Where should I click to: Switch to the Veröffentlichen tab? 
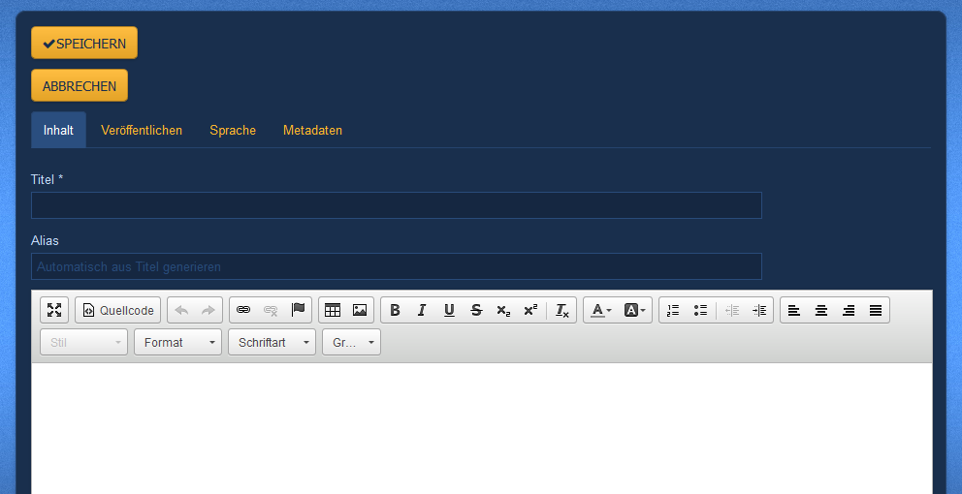[x=142, y=130]
